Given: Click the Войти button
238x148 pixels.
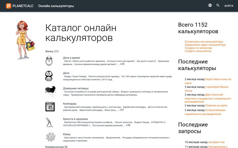Looking at the screenshot, I should 229,6.
